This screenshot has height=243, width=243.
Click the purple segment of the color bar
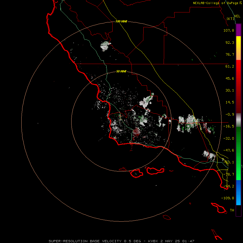pyautogui.click(x=238, y=30)
